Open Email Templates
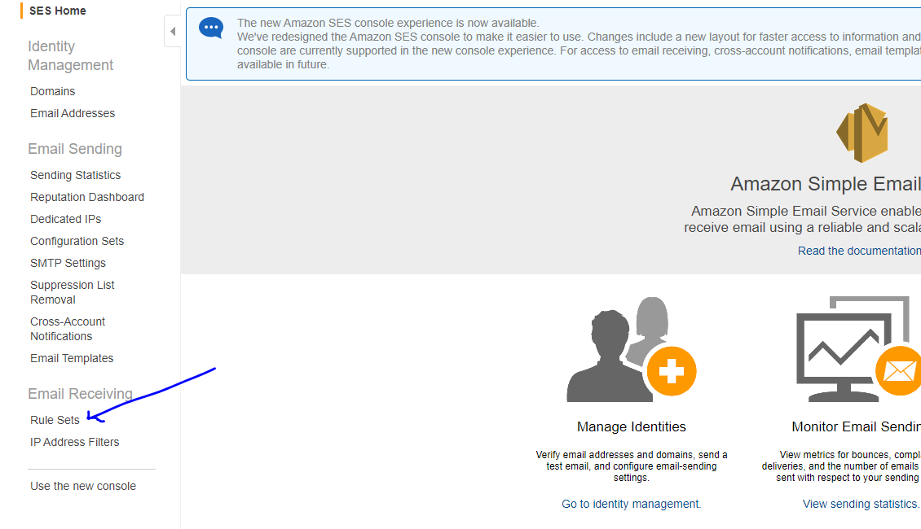Screen dimensions: 921x529 tap(72, 358)
